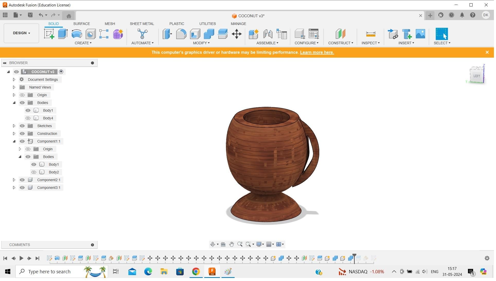Image resolution: width=496 pixels, height=281 pixels.
Task: Select the Move/Copy tool in toolbar
Action: pyautogui.click(x=237, y=34)
